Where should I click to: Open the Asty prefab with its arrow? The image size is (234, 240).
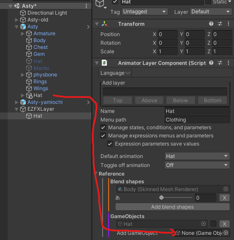(88, 27)
